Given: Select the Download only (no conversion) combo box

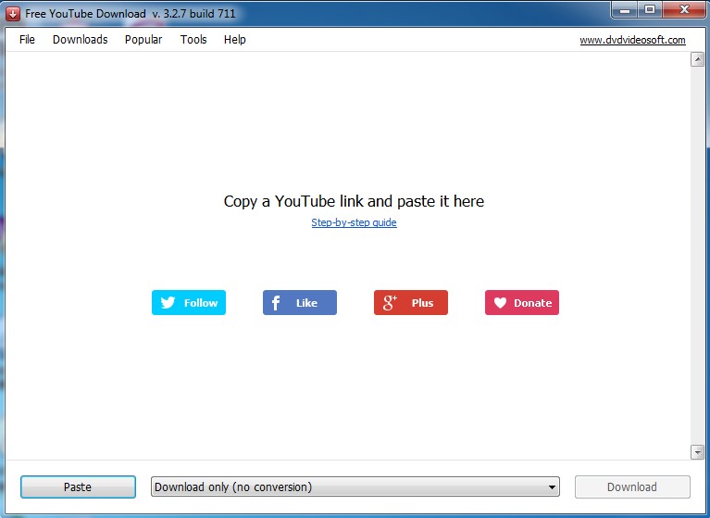Looking at the screenshot, I should click(355, 486).
